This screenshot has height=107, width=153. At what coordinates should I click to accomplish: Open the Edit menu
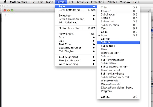(x=40, y=2)
